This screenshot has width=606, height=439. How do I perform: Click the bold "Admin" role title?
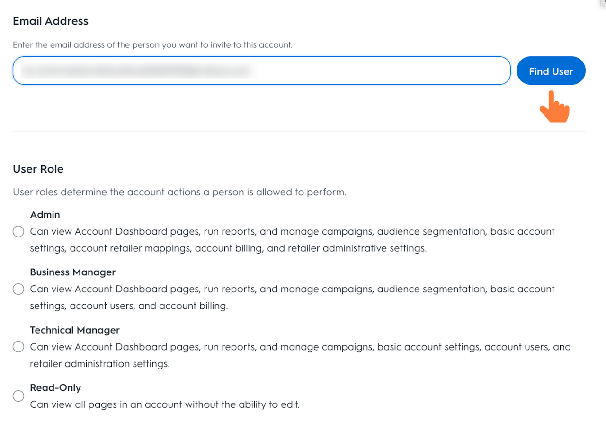coord(45,215)
